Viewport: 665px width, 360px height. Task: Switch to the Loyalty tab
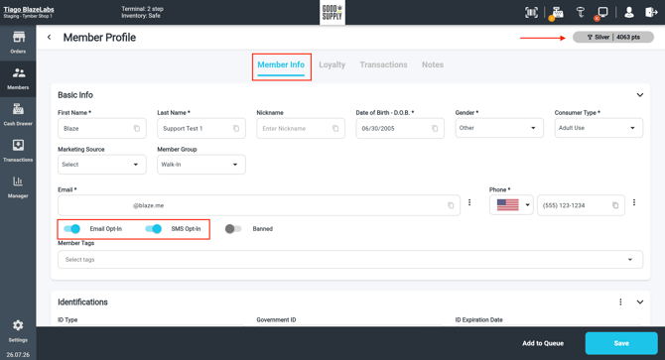332,64
